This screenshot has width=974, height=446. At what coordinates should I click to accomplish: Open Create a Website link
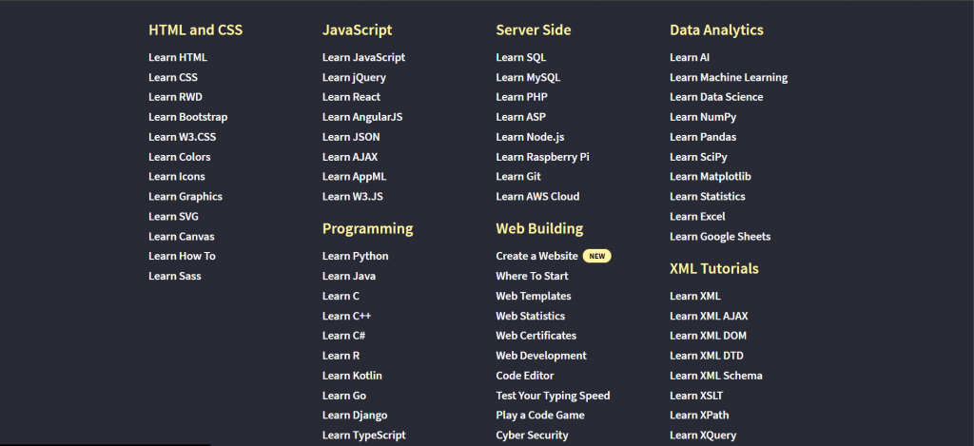pos(536,256)
